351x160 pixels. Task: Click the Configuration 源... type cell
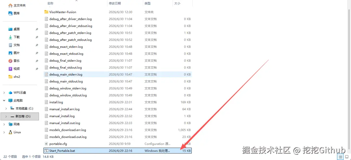click(x=158, y=144)
